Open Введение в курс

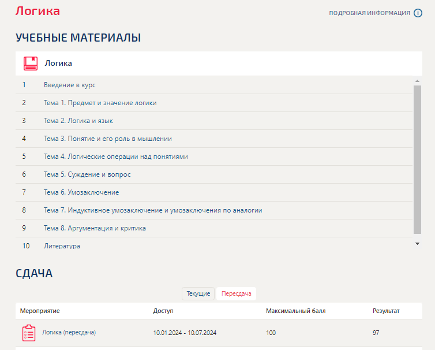point(70,85)
